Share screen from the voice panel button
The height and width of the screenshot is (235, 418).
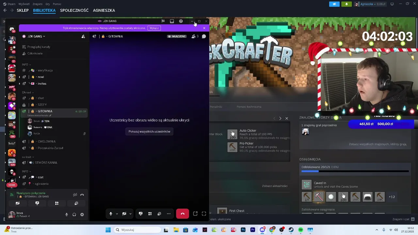[x=37, y=203]
